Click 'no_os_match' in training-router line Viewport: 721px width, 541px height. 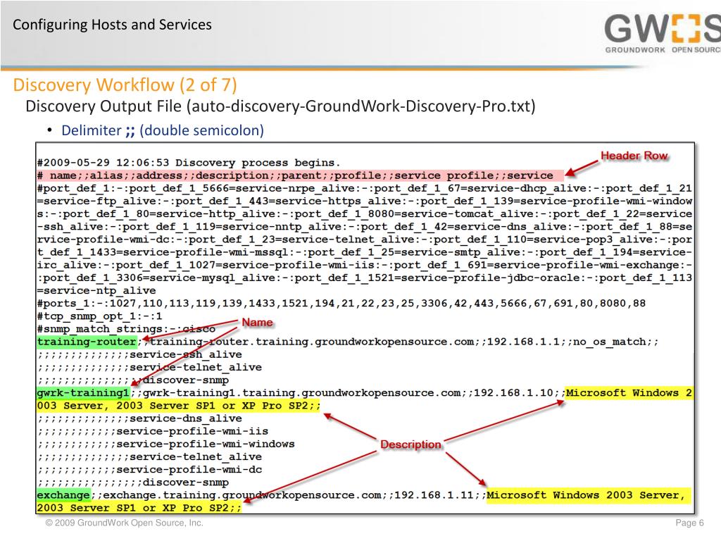click(609, 342)
